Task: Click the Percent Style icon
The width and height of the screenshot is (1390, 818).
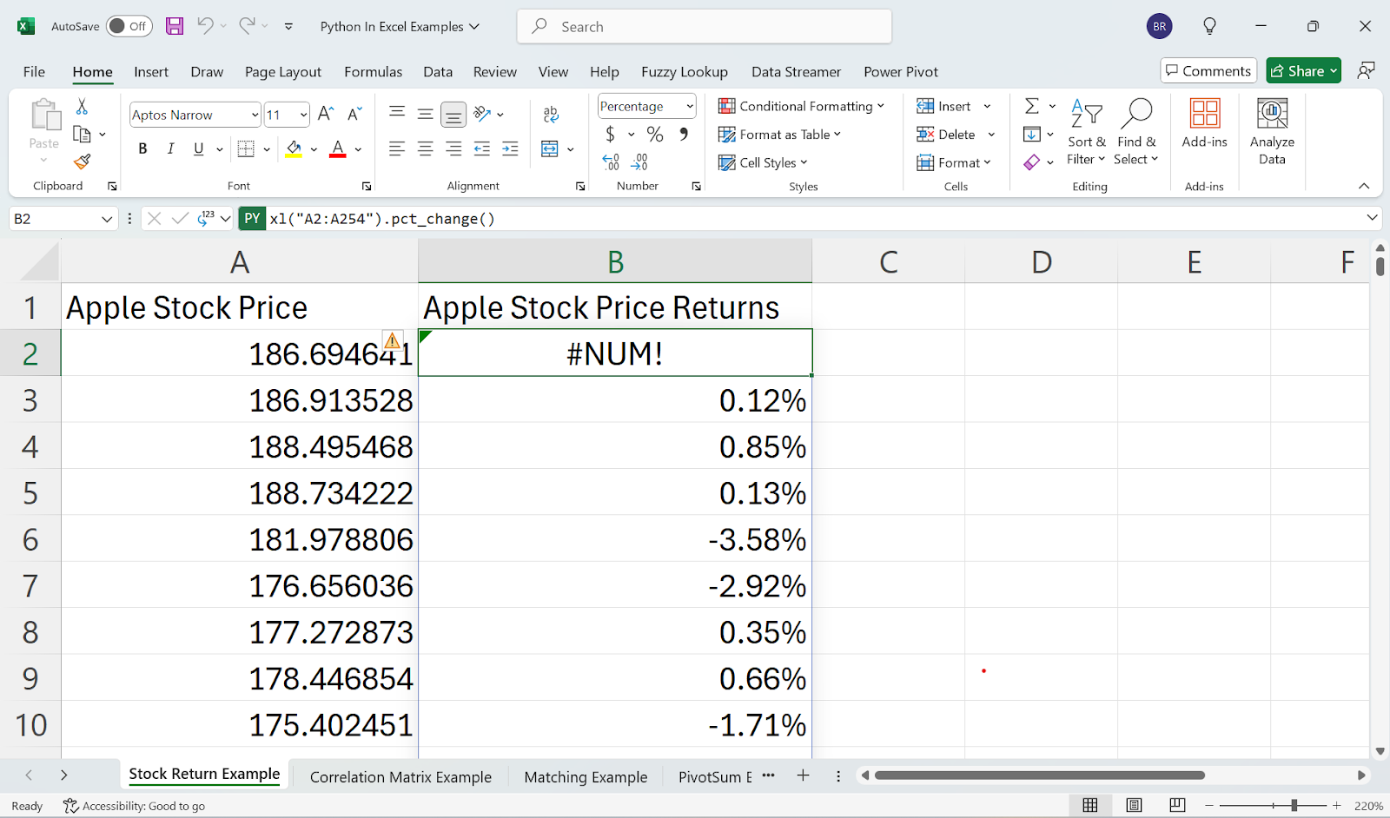Action: click(x=655, y=135)
